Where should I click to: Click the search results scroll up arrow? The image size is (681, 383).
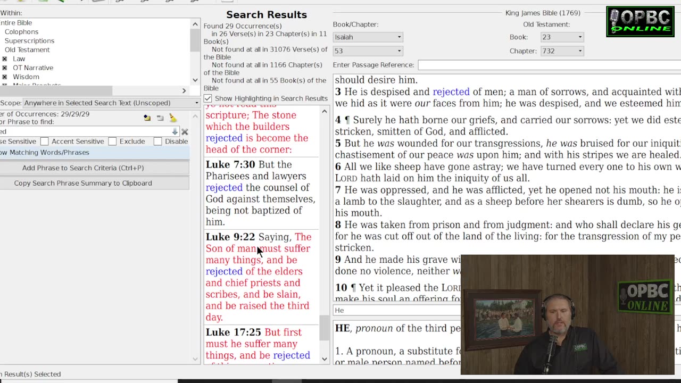click(x=325, y=112)
